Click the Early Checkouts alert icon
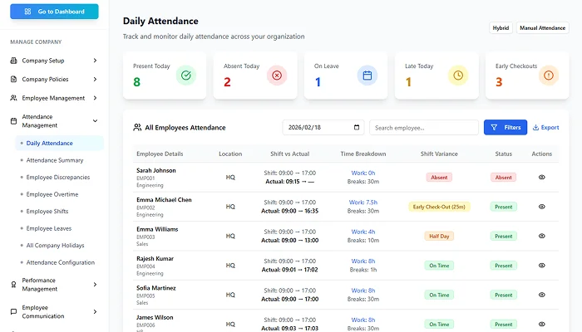The image size is (582, 332). tap(548, 76)
